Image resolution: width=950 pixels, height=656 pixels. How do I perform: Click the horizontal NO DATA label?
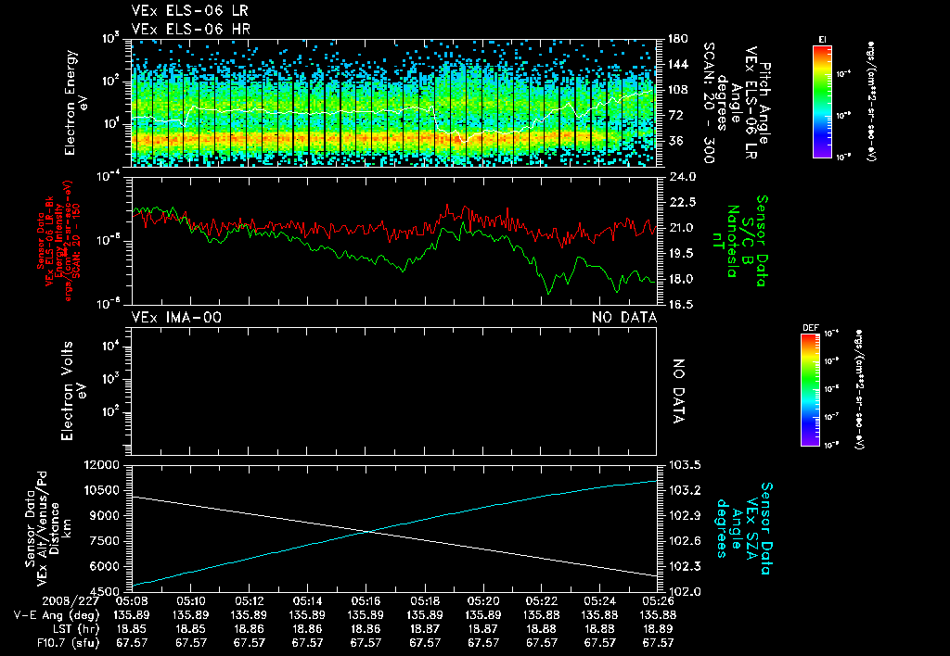[624, 318]
